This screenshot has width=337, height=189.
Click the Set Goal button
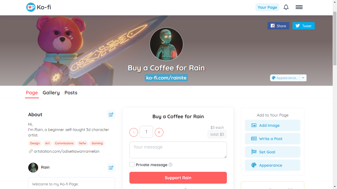272,152
